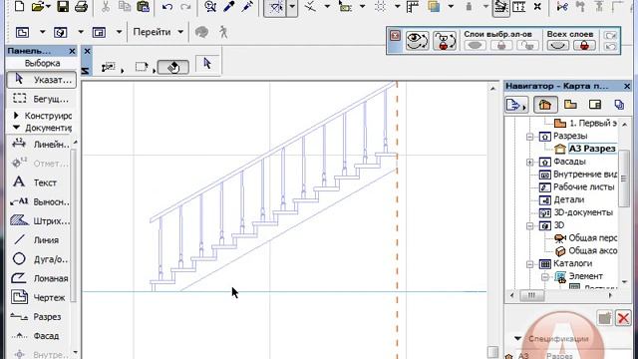Click the Print icon

pyautogui.click(x=81, y=7)
